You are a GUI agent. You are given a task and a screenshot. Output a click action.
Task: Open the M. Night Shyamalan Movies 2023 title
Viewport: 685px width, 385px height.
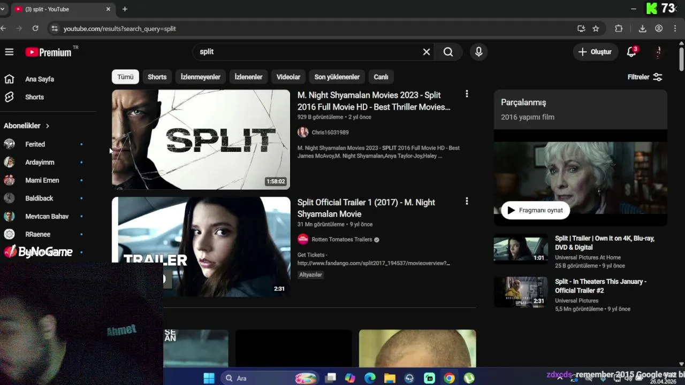[374, 101]
